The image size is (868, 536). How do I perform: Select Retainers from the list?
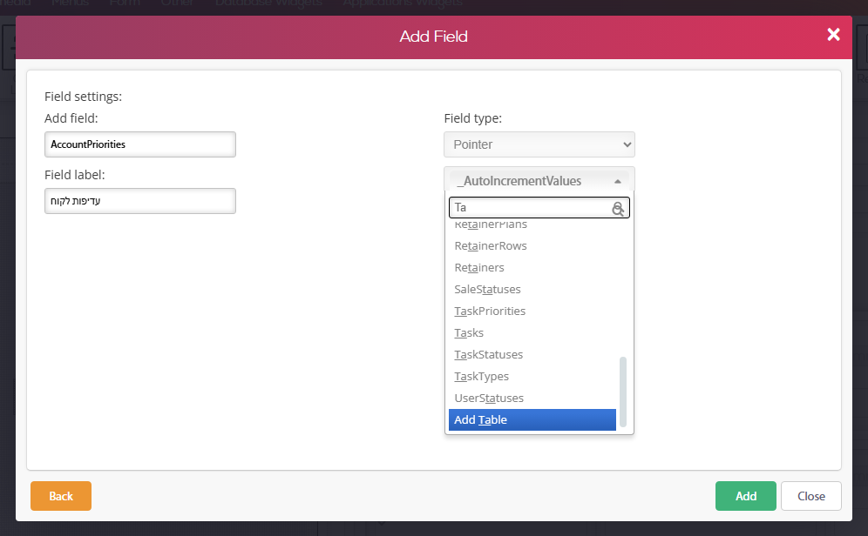point(532,267)
